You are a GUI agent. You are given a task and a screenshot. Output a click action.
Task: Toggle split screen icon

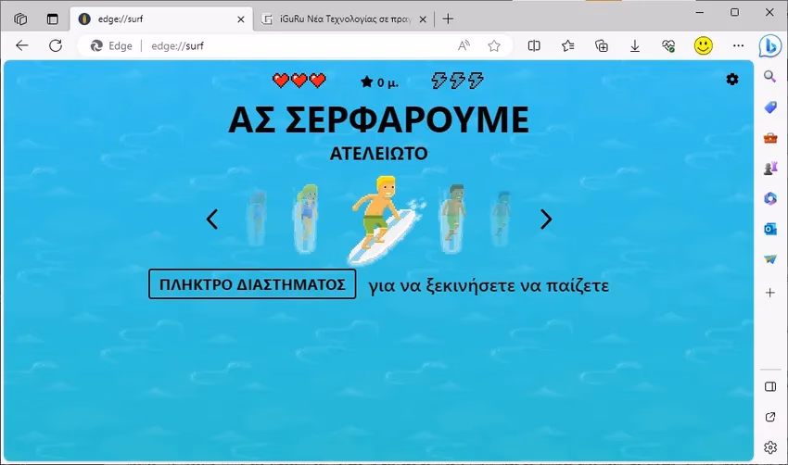534,45
